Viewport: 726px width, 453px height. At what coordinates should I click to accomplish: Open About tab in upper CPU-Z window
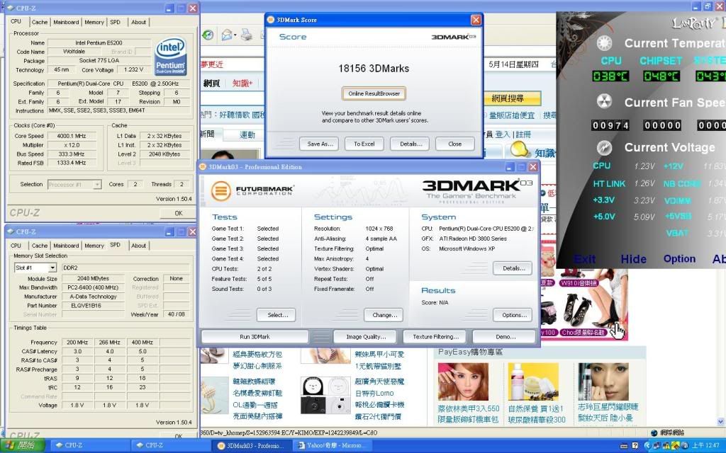138,22
